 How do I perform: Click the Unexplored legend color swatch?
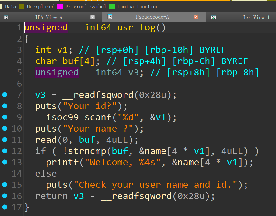pyautogui.click(x=22, y=6)
